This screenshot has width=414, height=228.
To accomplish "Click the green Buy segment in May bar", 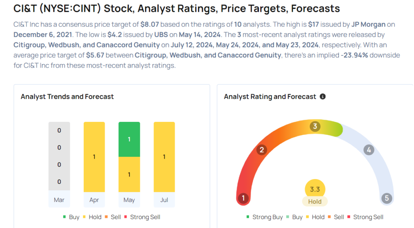I will click(x=129, y=139).
